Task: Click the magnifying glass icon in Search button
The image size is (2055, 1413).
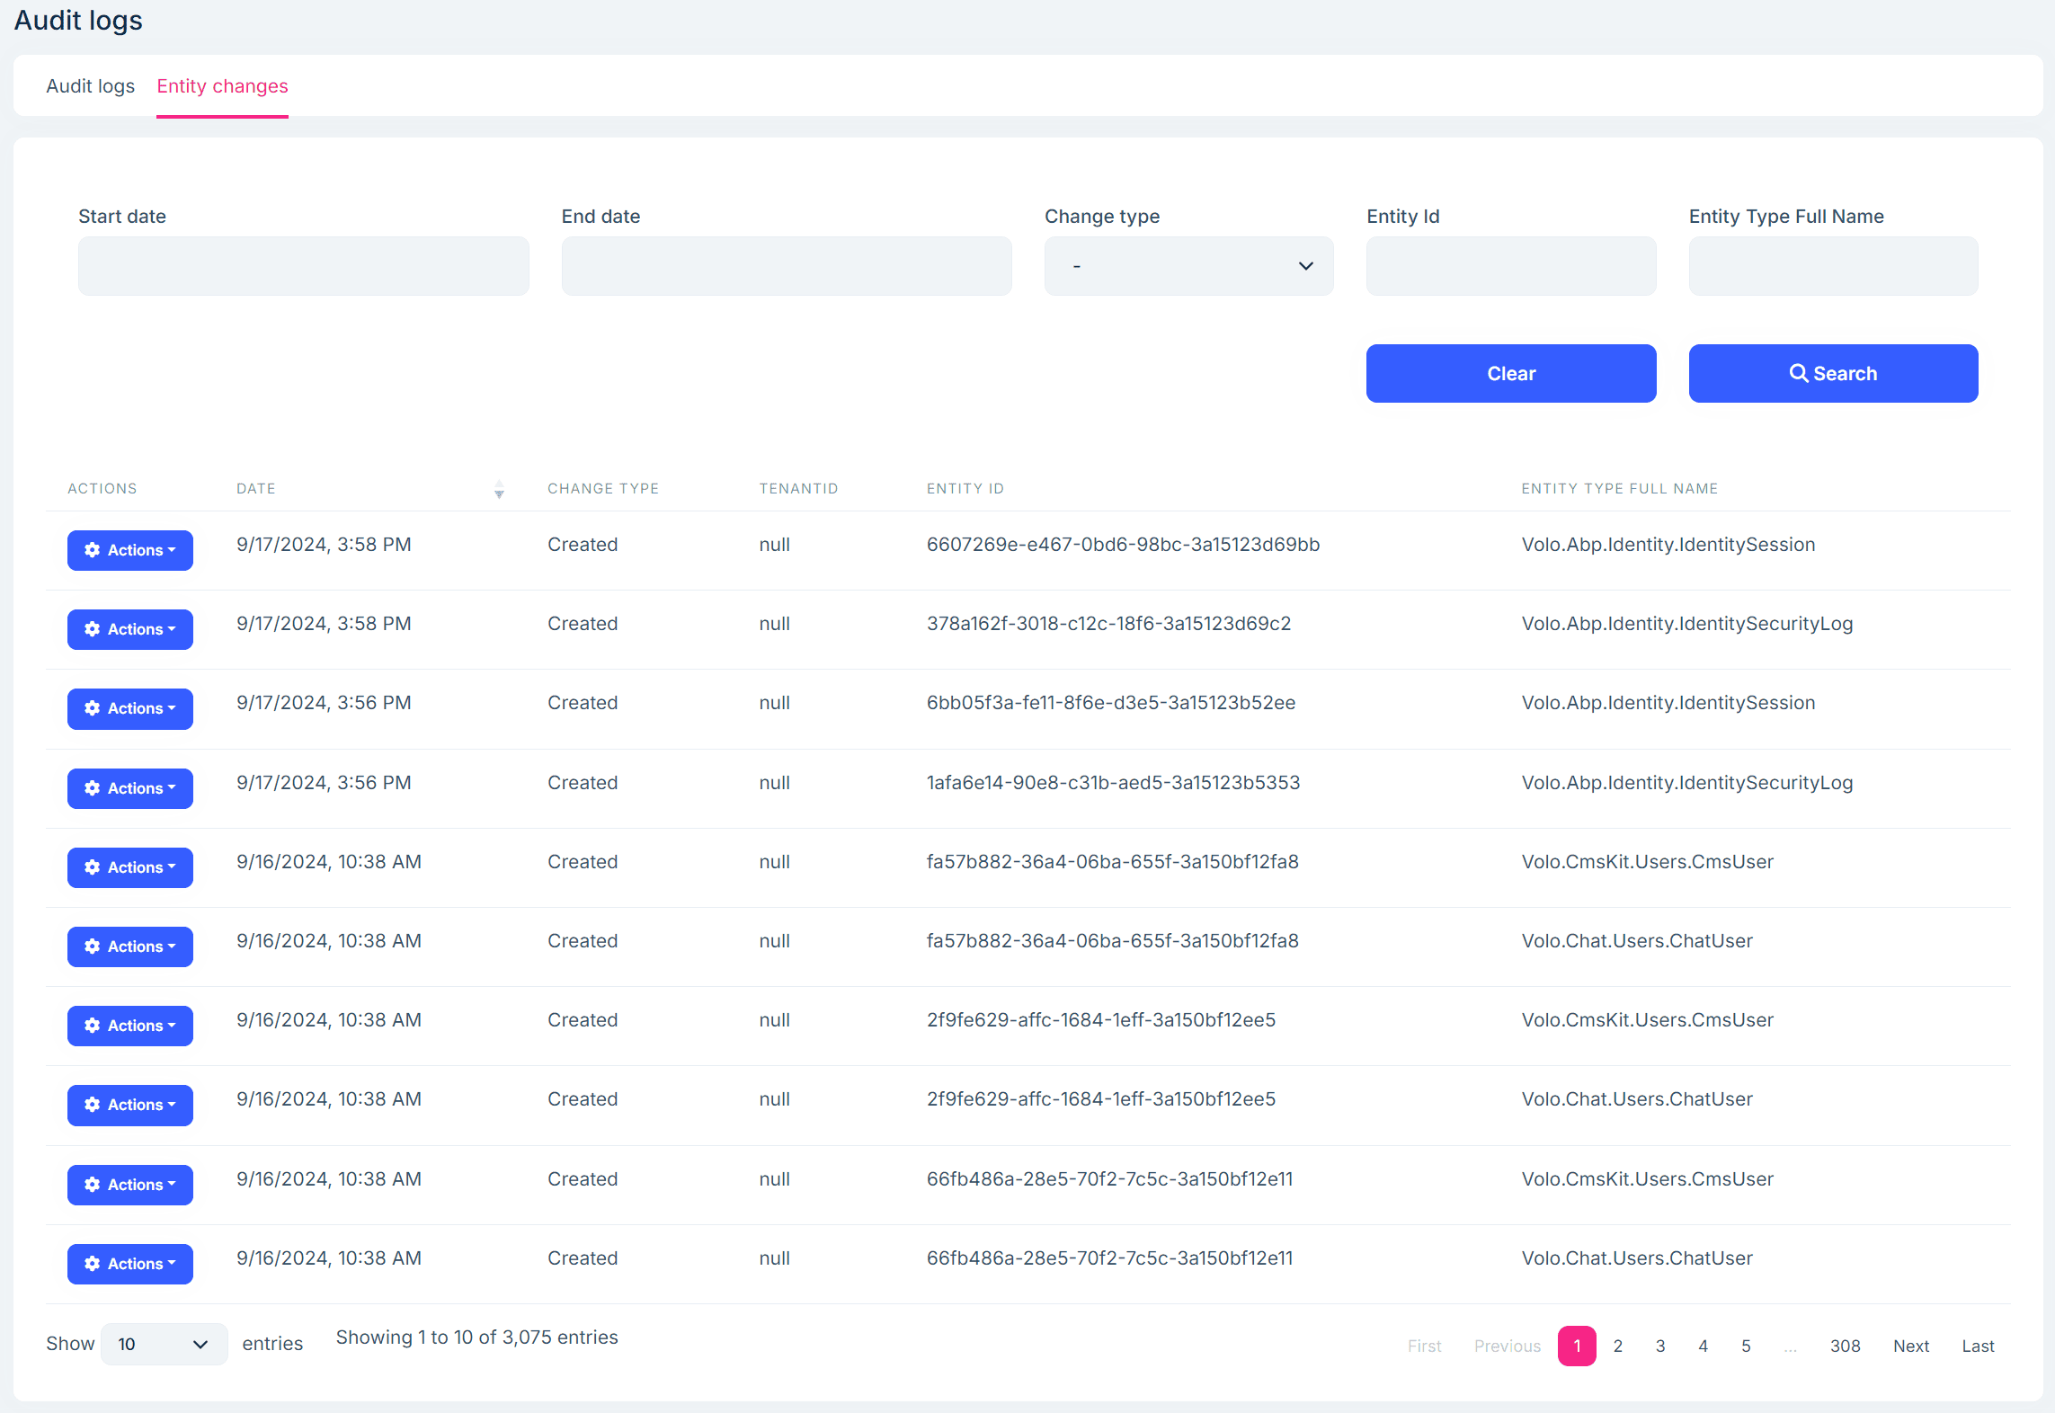Action: pyautogui.click(x=1798, y=373)
